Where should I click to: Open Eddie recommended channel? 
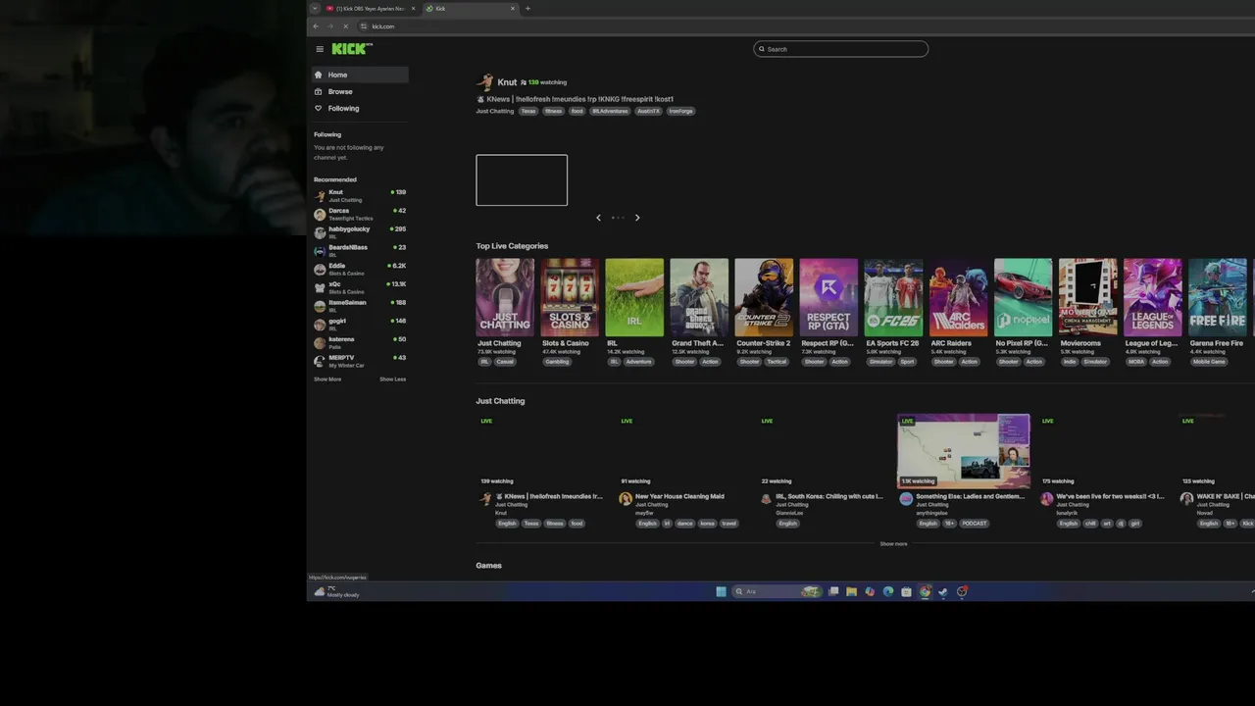click(x=359, y=269)
